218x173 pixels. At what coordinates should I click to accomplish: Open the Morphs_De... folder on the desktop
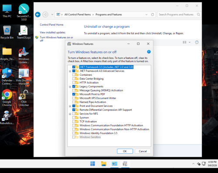[x=7, y=54]
